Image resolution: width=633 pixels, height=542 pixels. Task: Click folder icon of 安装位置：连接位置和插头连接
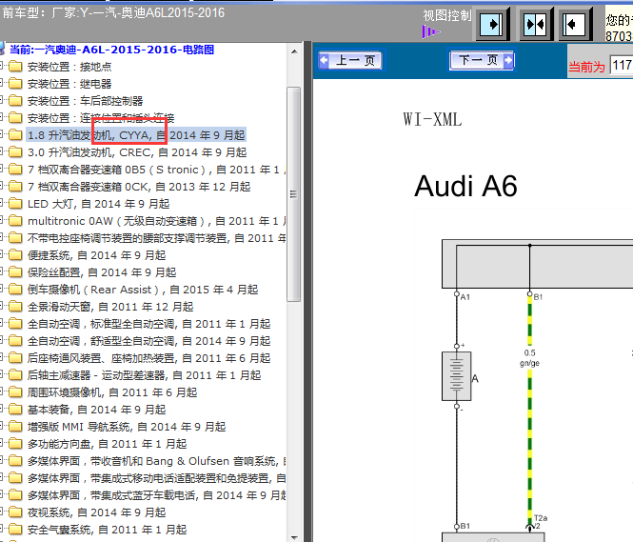tap(15, 118)
